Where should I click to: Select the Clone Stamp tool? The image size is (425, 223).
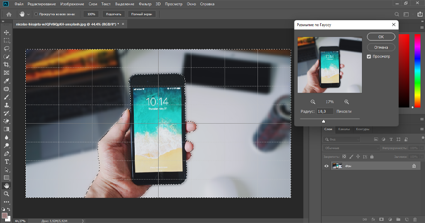(6, 105)
